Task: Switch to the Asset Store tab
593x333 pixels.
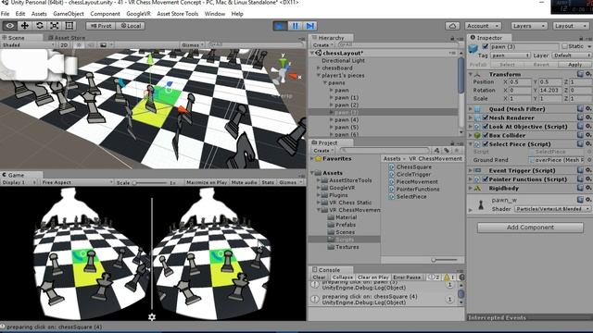Action: (67, 38)
